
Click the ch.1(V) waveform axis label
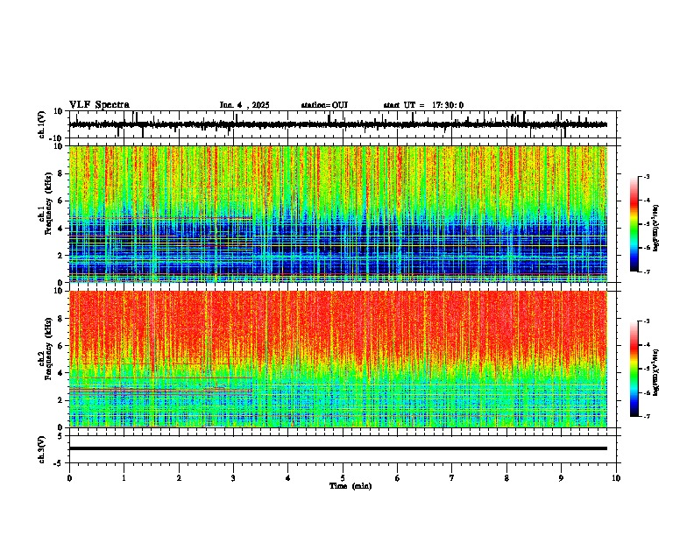pos(42,124)
